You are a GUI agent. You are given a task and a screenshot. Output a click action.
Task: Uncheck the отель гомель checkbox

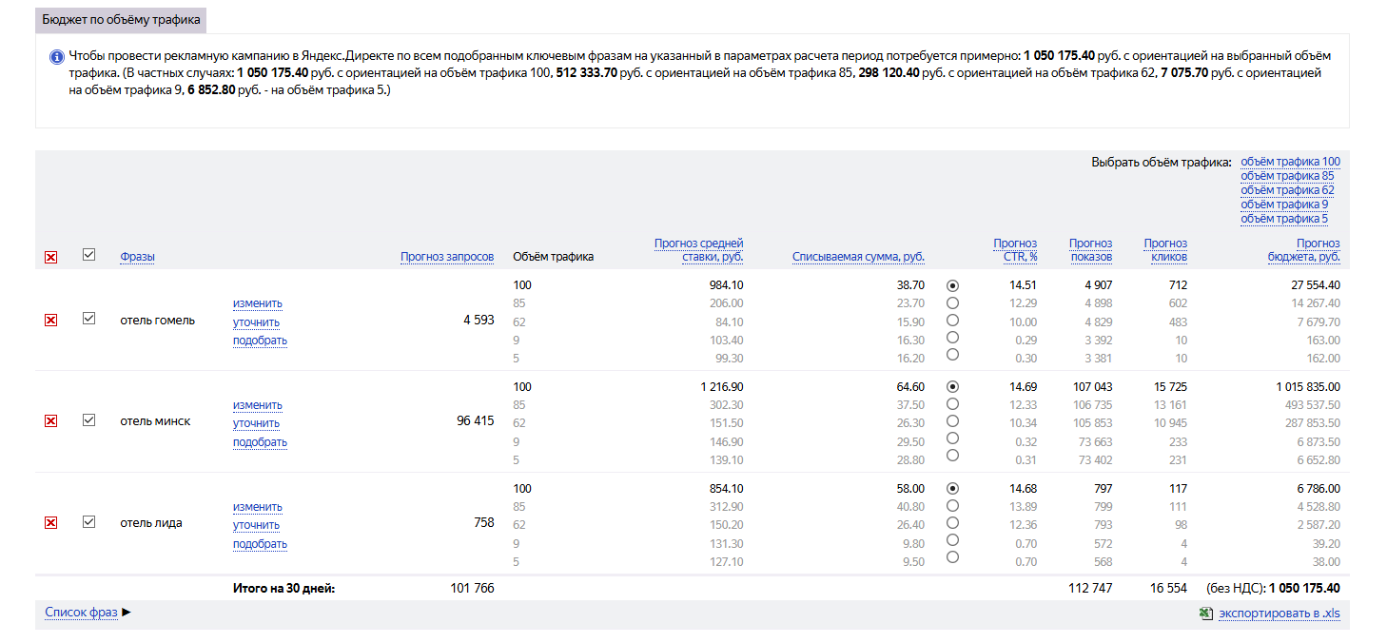[88, 320]
